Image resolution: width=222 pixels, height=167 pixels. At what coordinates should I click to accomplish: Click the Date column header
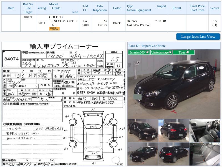point(11,8)
